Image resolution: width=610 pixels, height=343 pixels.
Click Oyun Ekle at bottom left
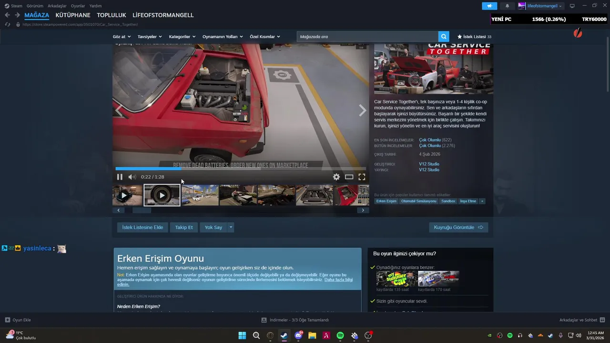pos(18,320)
